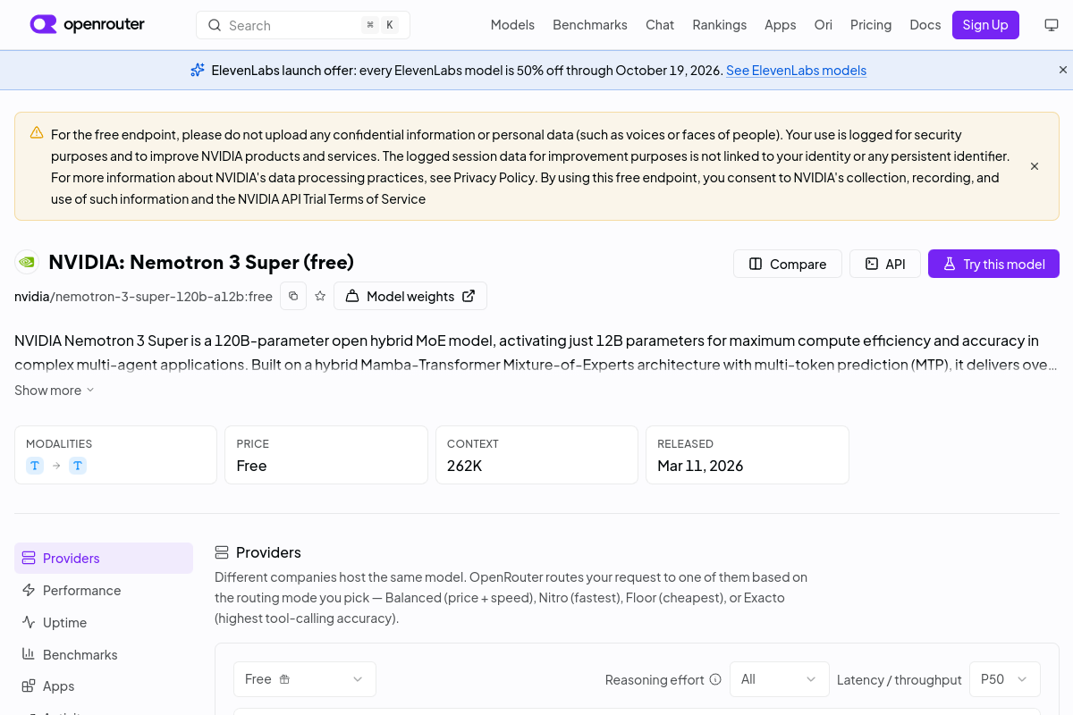Screen dimensions: 1073x715
Task: Open the P50 latency dropdown
Action: 1005,679
